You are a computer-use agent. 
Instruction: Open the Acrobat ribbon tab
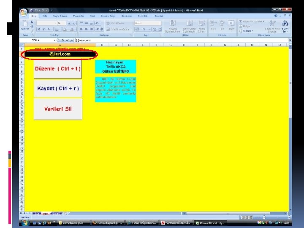point(159,16)
